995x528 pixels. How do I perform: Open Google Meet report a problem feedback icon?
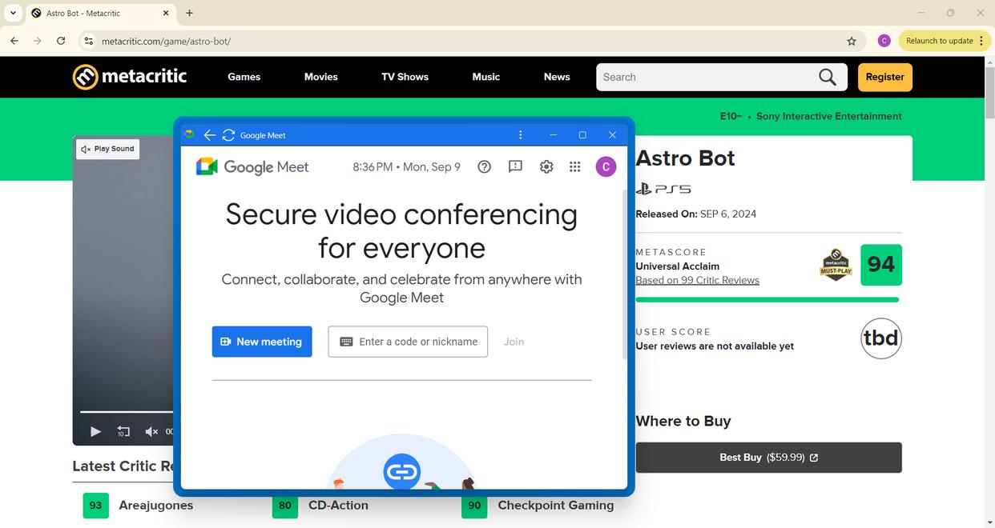coord(515,166)
